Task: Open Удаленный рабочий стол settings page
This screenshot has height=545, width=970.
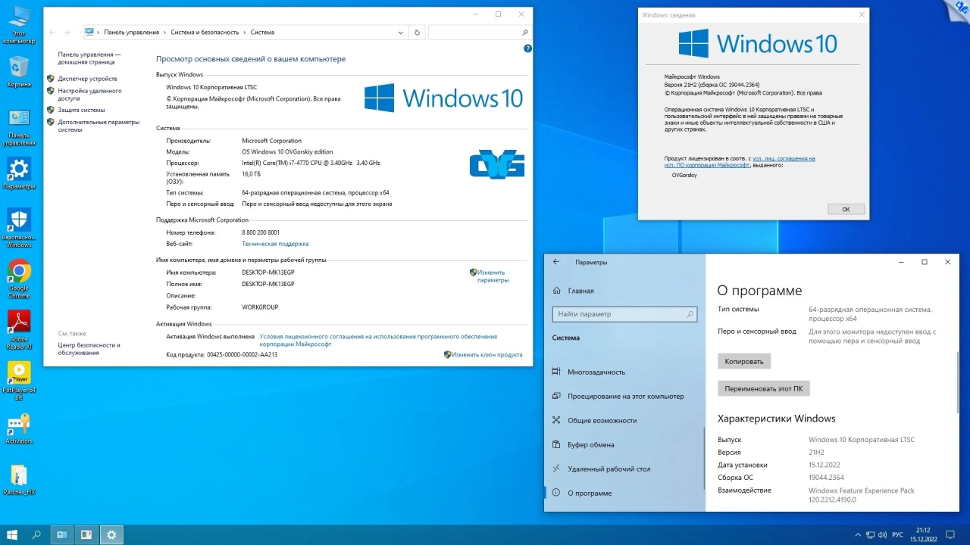Action: [x=609, y=469]
